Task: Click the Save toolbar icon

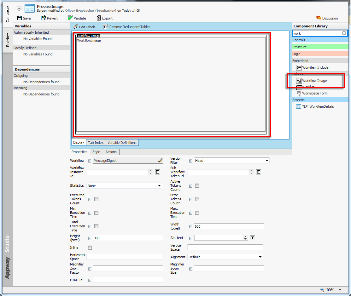Action: pos(20,18)
